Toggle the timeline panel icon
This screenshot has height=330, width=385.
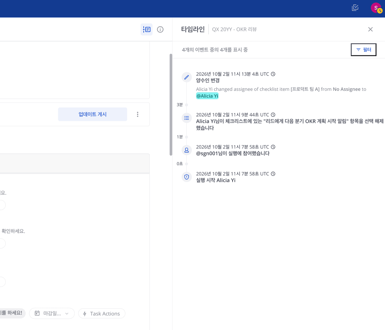tap(147, 29)
